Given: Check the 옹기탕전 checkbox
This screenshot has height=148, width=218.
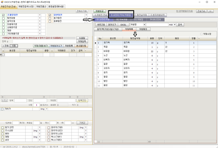Looking at the screenshot, I should pyautogui.click(x=50, y=18).
